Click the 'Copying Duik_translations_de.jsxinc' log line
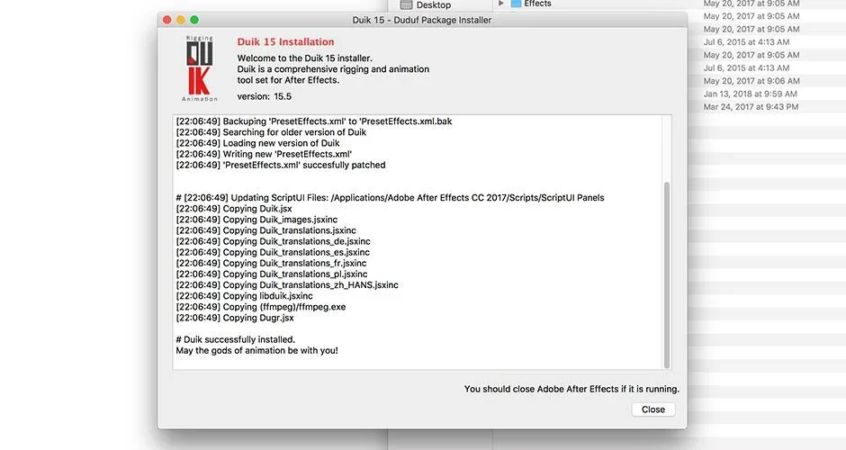 click(x=273, y=241)
